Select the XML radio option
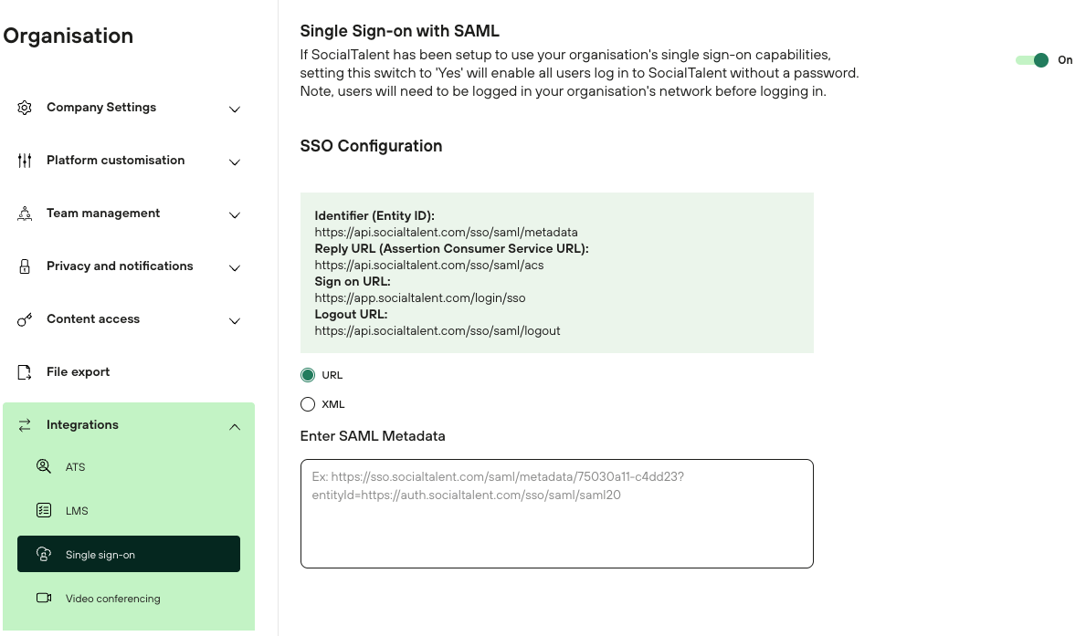The width and height of the screenshot is (1086, 636). (x=308, y=404)
